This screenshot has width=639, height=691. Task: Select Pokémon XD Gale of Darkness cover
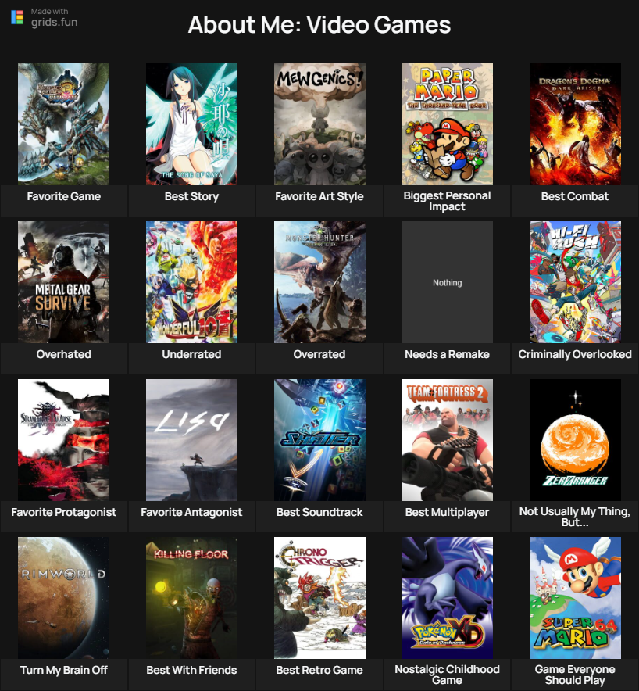coord(447,597)
